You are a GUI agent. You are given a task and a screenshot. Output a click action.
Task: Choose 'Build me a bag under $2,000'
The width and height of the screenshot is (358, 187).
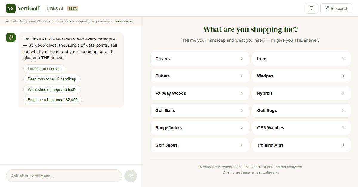coord(53,100)
